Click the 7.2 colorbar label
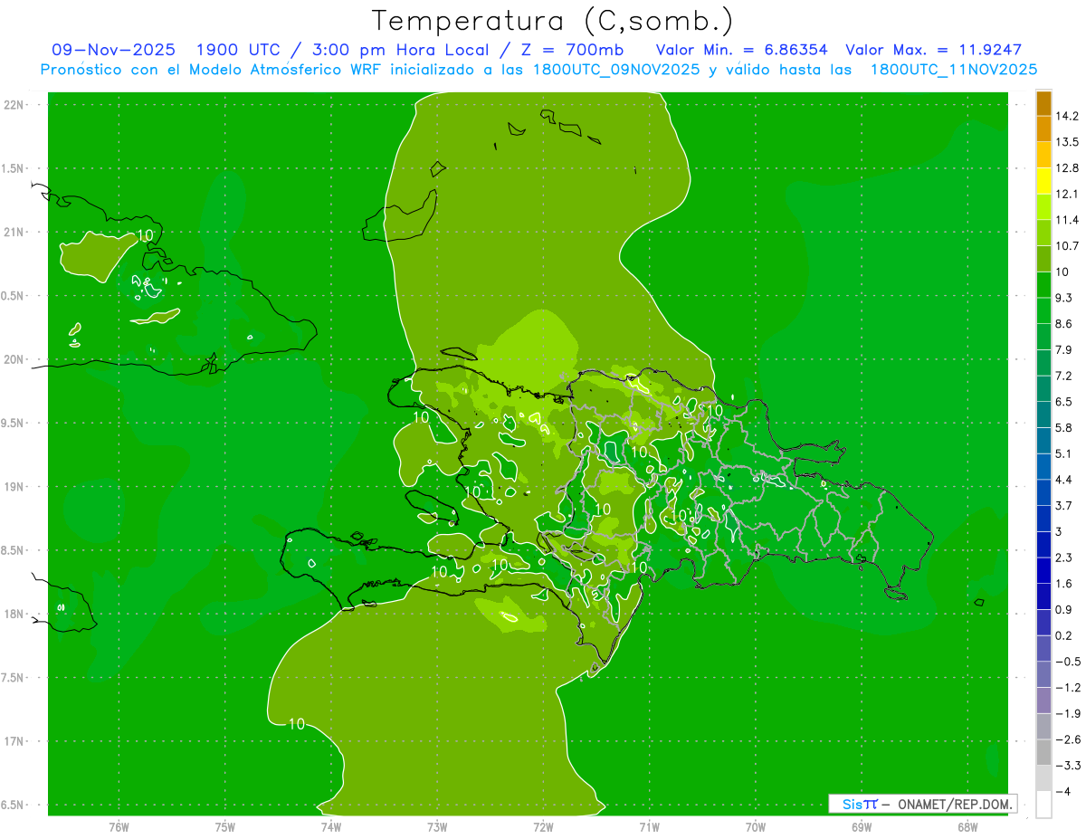1086x839 pixels. [1064, 376]
